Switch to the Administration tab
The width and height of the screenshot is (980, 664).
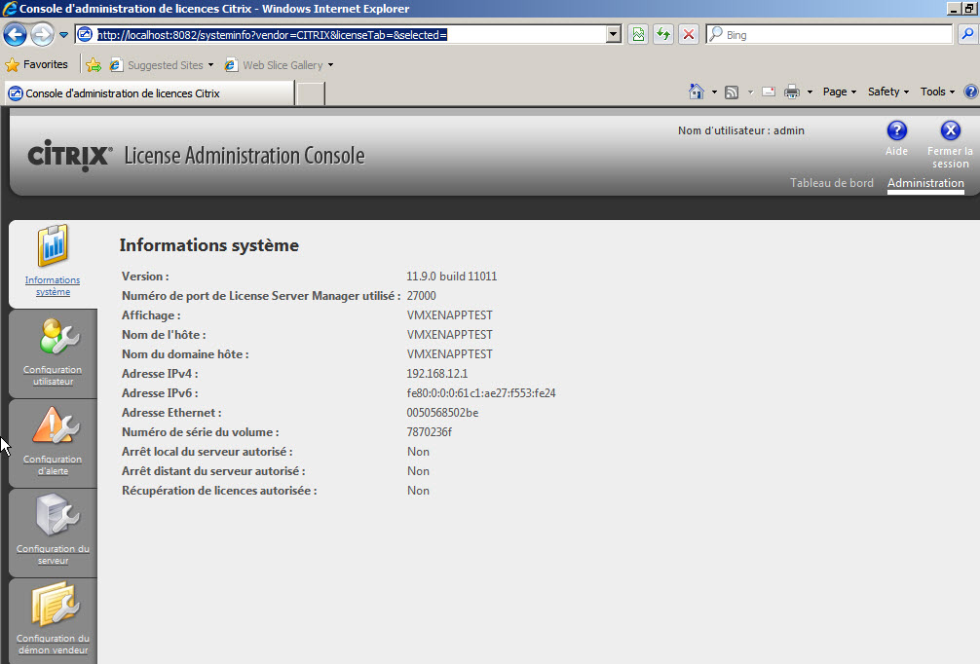click(x=925, y=183)
